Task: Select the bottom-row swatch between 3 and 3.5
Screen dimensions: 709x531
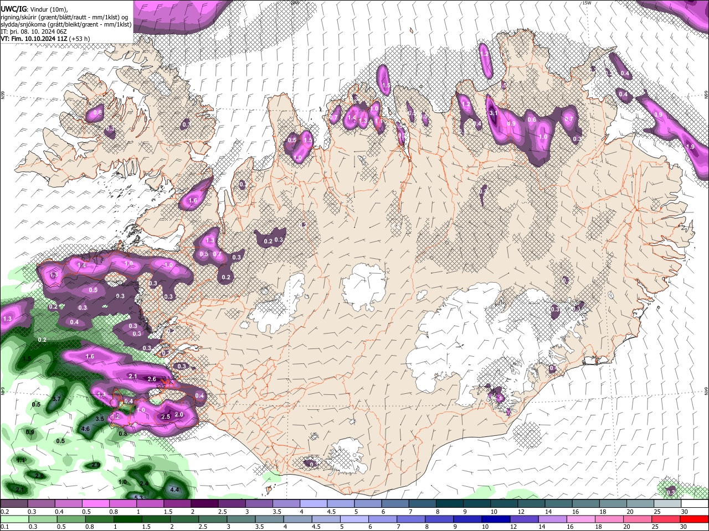Action: 241,519
